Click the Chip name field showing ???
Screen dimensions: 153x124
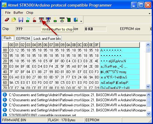(28, 29)
